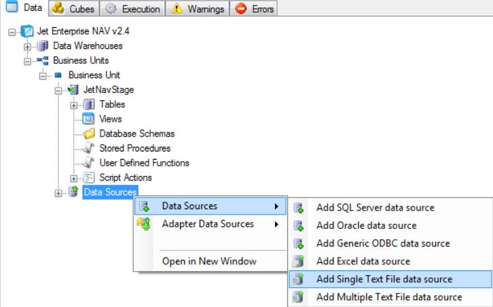493x307 pixels.
Task: Click the Views magnifier icon
Action: [88, 119]
